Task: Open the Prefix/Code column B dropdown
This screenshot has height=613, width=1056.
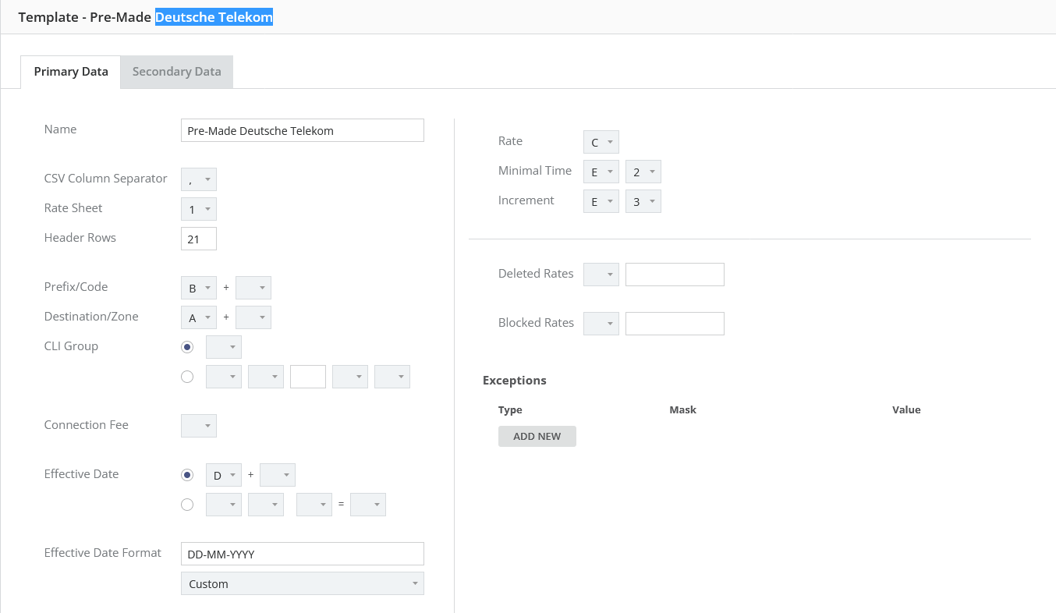Action: (x=199, y=288)
